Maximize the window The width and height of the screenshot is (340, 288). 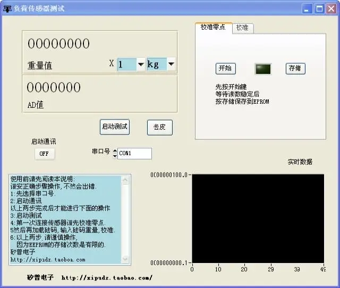tap(319, 9)
